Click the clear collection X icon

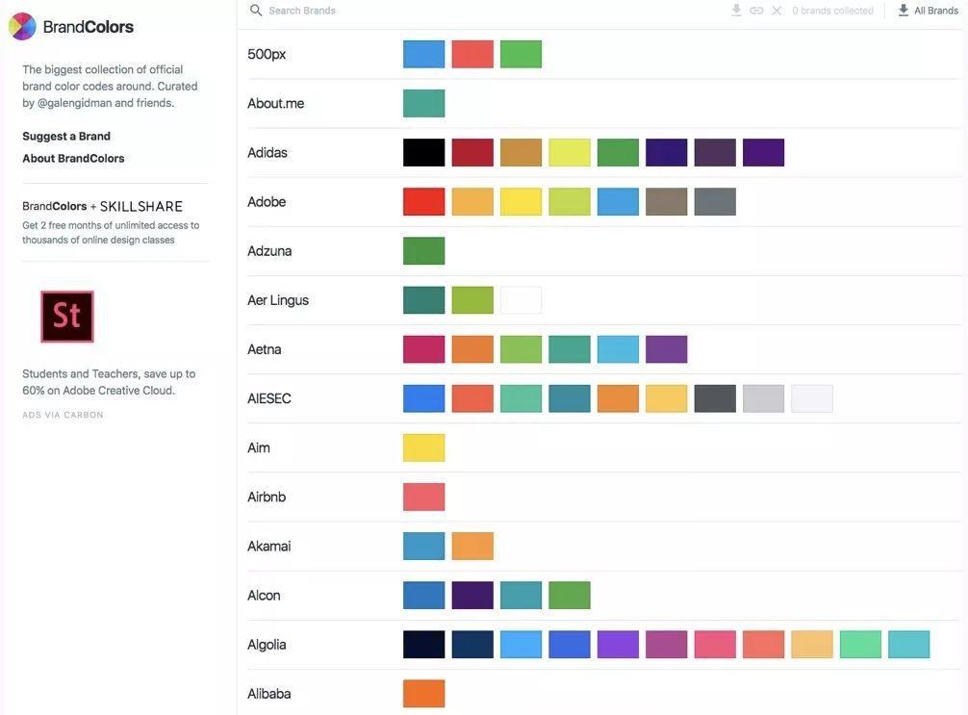point(777,11)
